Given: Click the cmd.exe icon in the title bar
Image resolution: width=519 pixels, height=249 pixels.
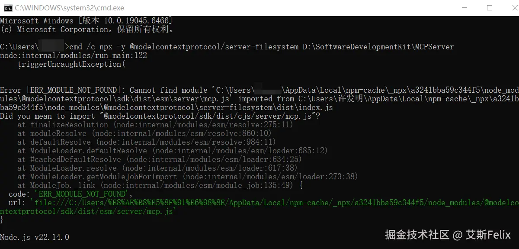Looking at the screenshot, I should [7, 8].
